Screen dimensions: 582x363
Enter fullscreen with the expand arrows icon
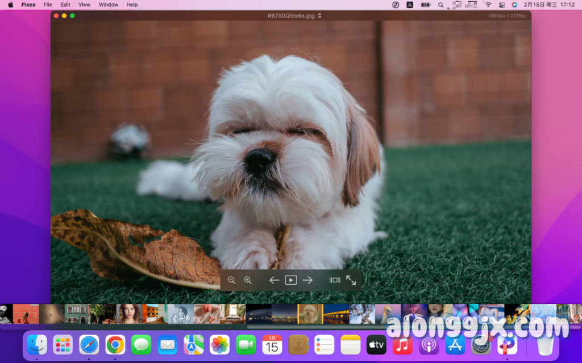(x=351, y=280)
